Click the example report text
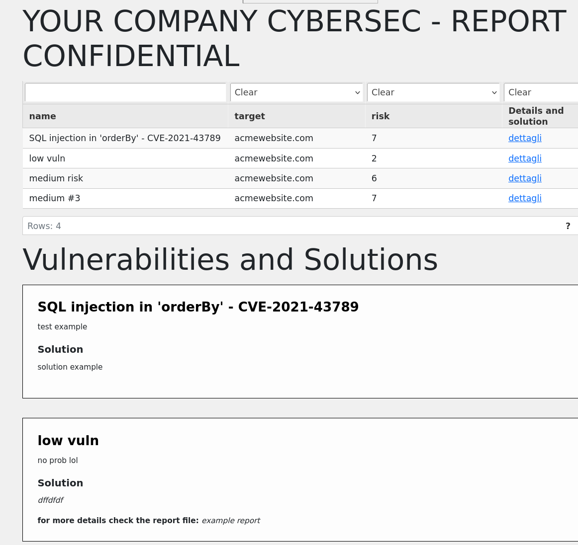This screenshot has height=545, width=578. point(231,520)
